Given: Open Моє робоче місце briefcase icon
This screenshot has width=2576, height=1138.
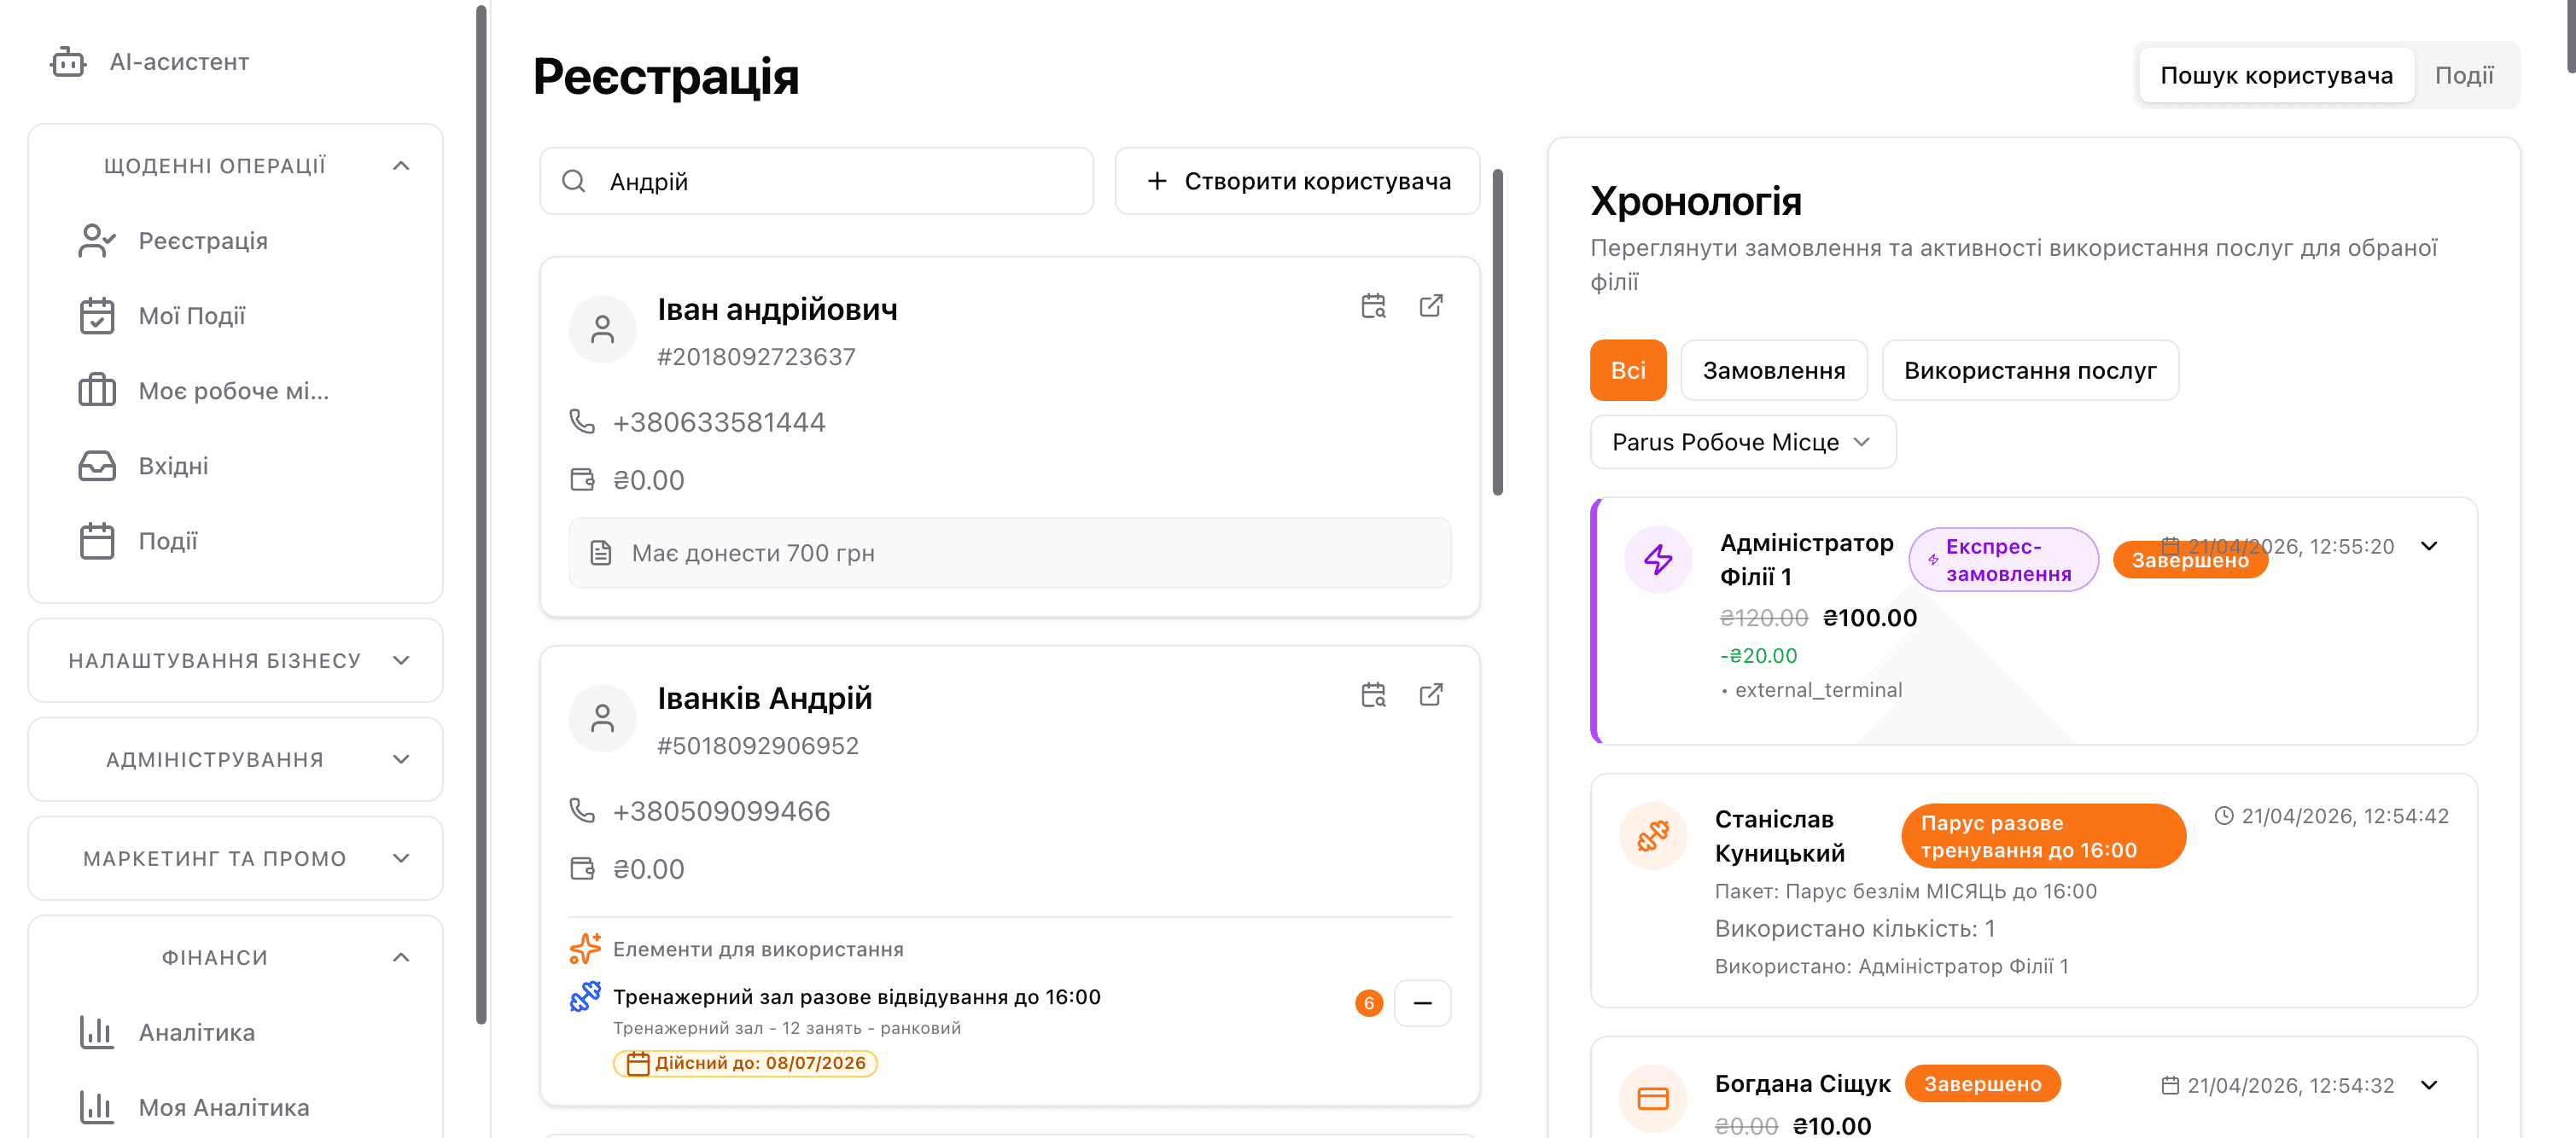Looking at the screenshot, I should coord(97,391).
